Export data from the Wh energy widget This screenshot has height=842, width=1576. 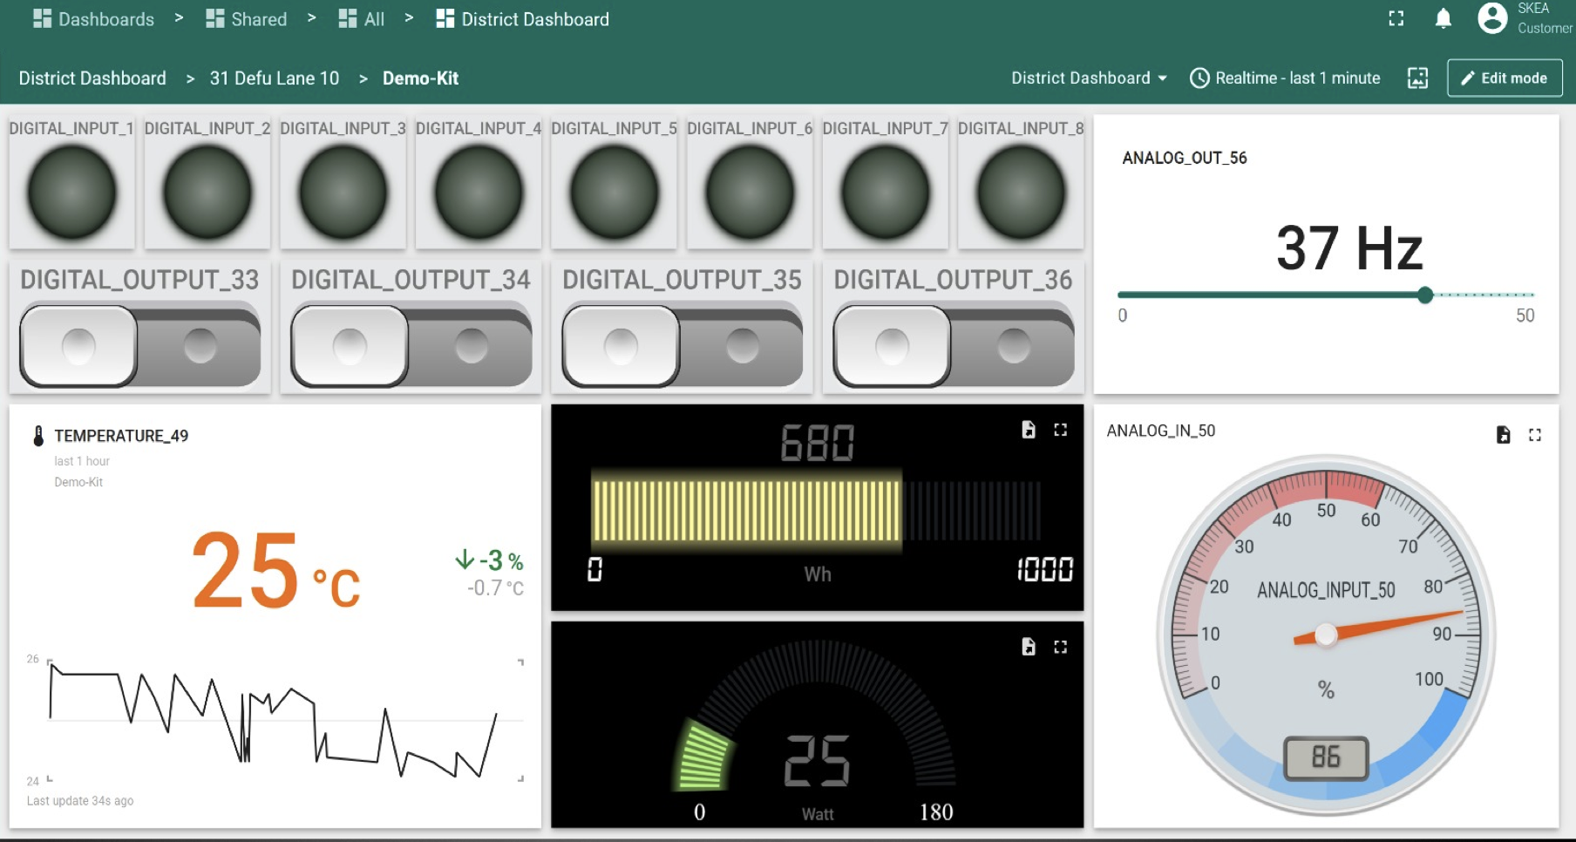point(1029,430)
